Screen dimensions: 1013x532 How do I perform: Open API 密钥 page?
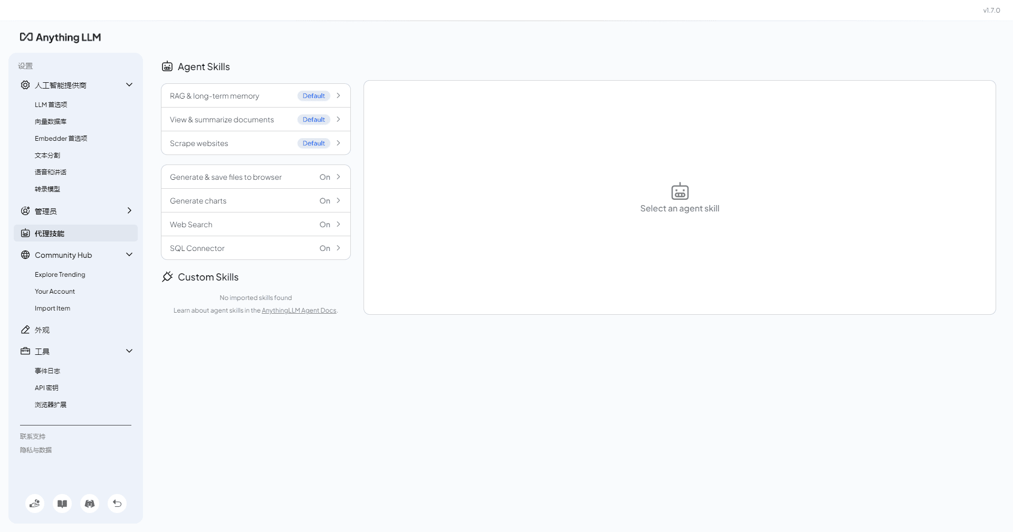pos(47,388)
